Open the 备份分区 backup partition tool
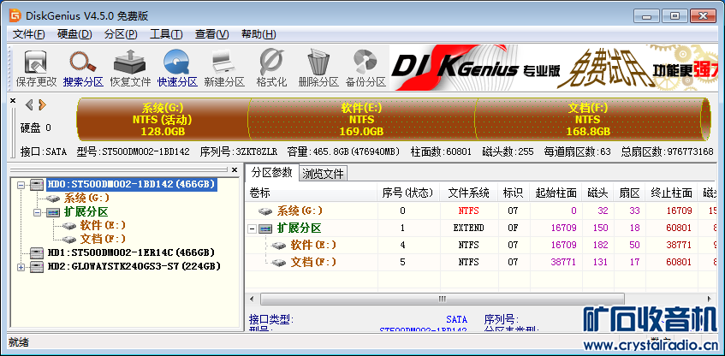The height and width of the screenshot is (356, 725). (365, 68)
